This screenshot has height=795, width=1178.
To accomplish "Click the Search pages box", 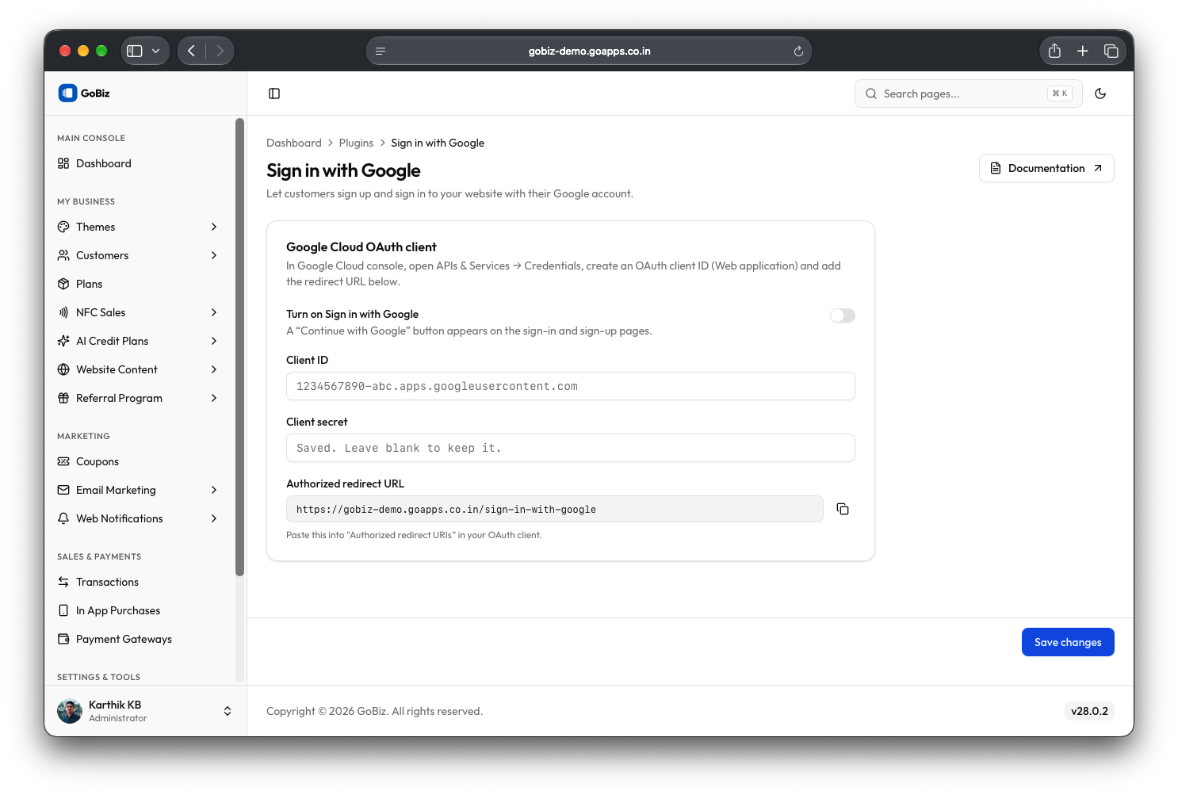I will pos(969,94).
